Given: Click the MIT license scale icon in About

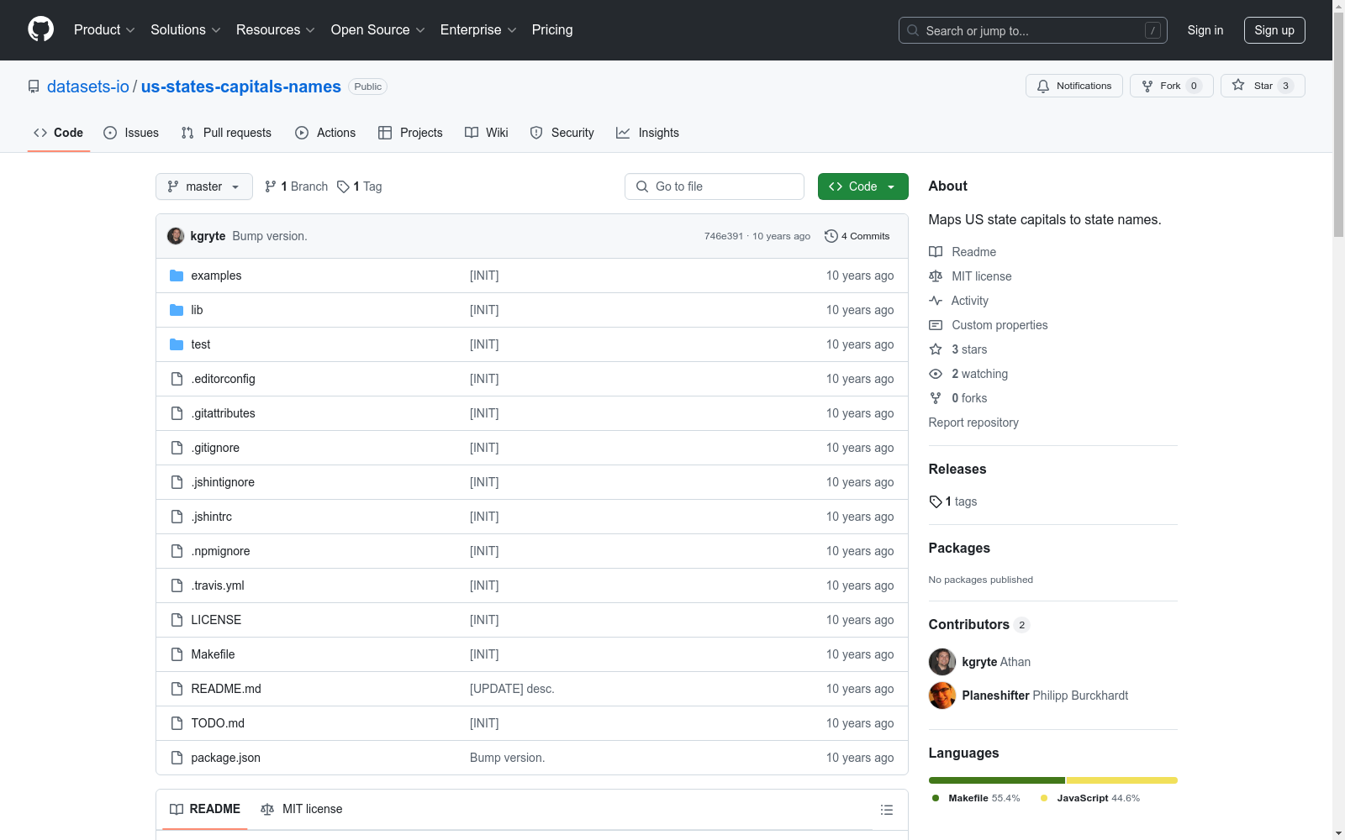Looking at the screenshot, I should [936, 276].
